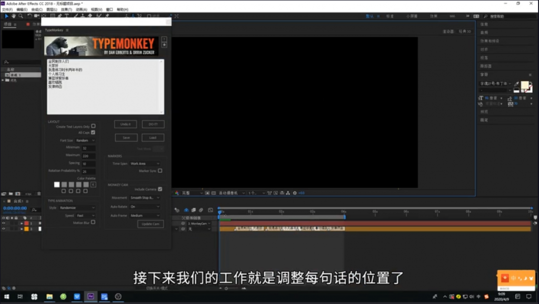Open the 编辑(E) menu

pyautogui.click(x=22, y=9)
